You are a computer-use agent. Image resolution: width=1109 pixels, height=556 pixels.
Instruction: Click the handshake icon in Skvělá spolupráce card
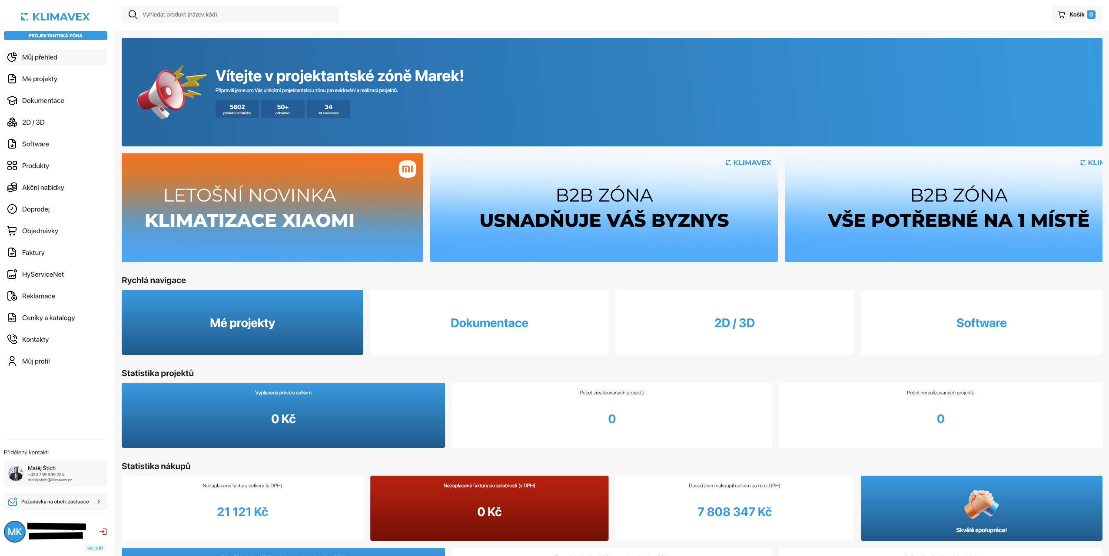point(981,504)
